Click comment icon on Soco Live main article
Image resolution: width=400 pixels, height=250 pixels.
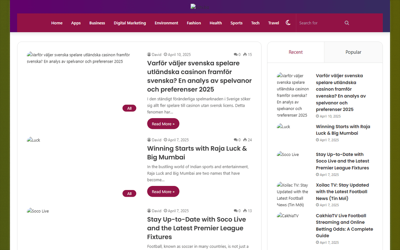click(236, 211)
